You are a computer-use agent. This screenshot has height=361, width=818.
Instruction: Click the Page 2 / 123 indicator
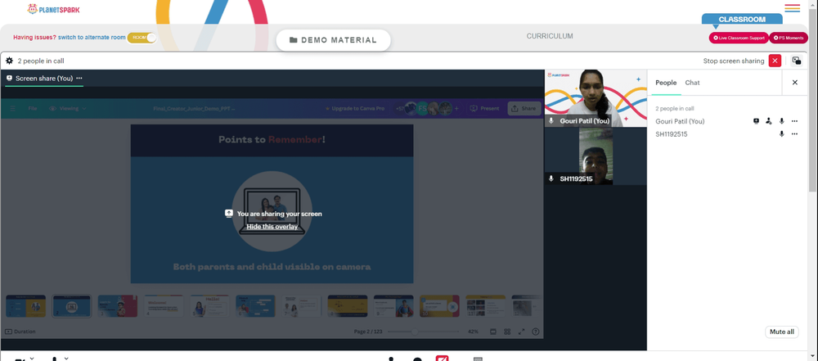pos(368,332)
